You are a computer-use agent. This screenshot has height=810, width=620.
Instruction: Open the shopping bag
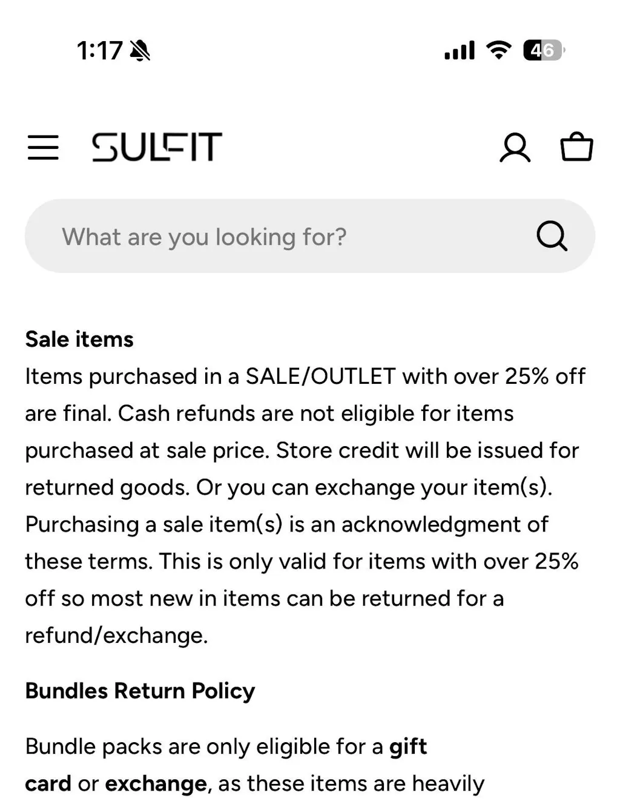(x=576, y=147)
